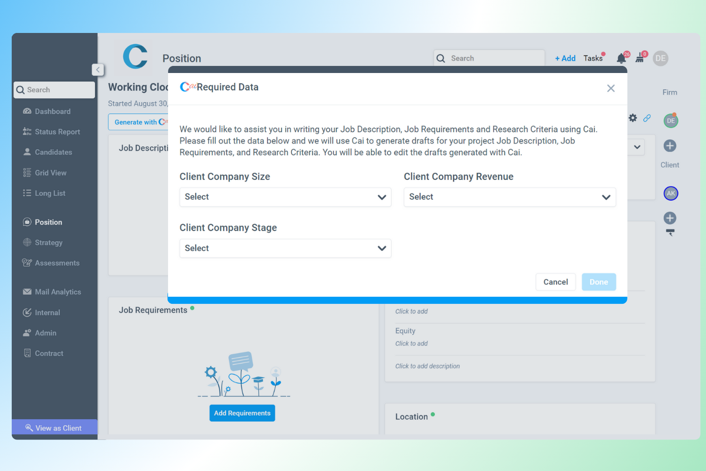Image resolution: width=706 pixels, height=471 pixels.
Task: Switch to Grid View
Action: [45, 173]
